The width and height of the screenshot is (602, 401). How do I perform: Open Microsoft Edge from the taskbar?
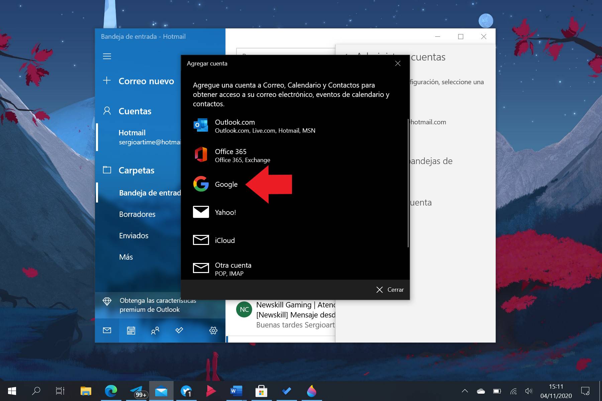pos(111,391)
